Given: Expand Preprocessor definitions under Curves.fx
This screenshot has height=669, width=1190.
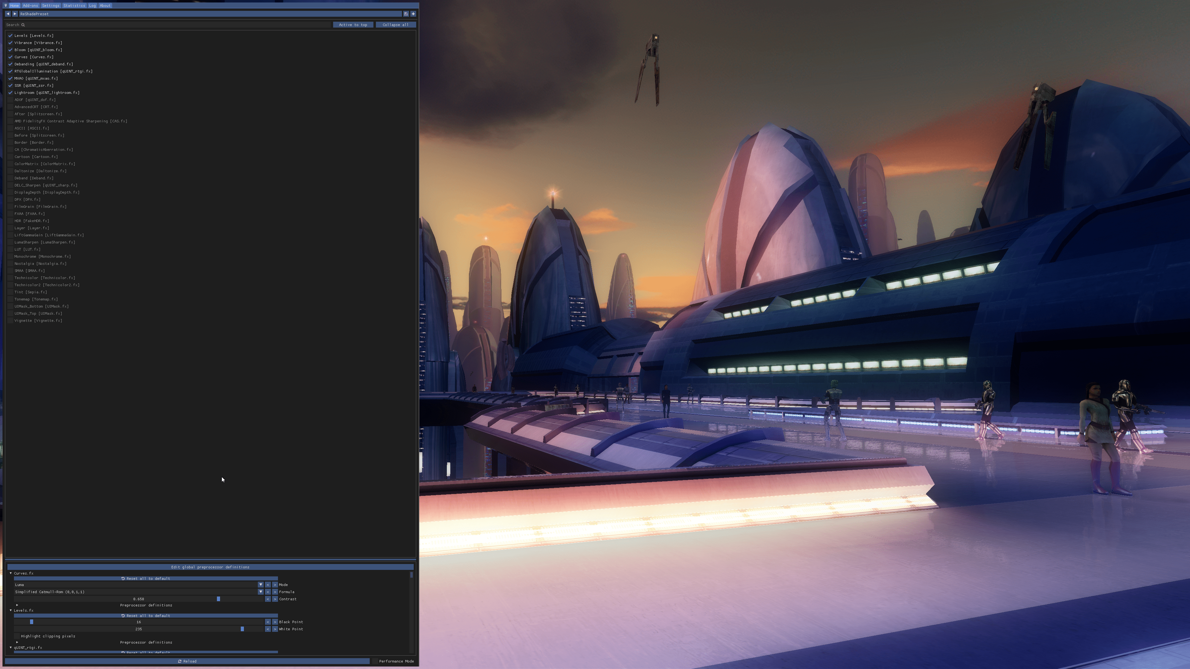Looking at the screenshot, I should click(17, 605).
